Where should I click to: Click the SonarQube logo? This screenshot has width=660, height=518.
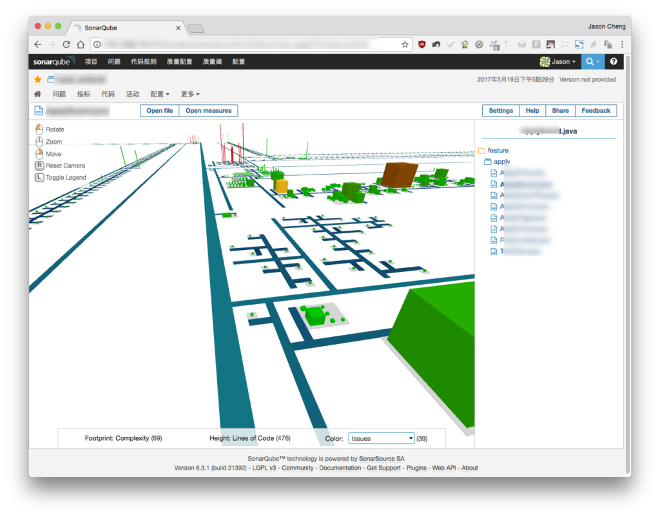[54, 61]
